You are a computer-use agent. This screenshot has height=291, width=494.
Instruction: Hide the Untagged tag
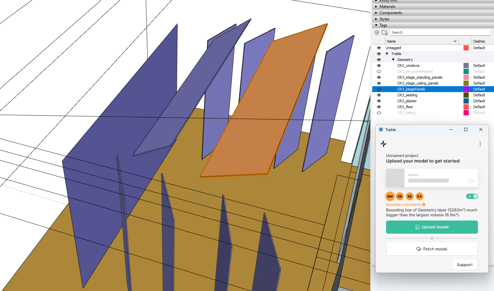(379, 48)
